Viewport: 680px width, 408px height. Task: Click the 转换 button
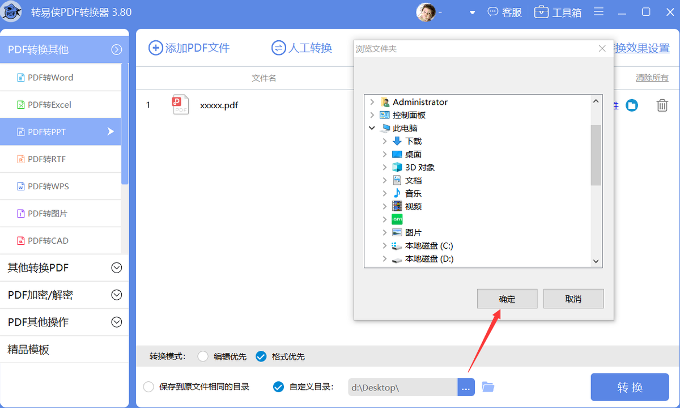(630, 387)
